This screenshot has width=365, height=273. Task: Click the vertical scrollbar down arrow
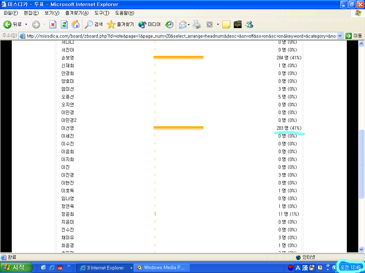361,249
